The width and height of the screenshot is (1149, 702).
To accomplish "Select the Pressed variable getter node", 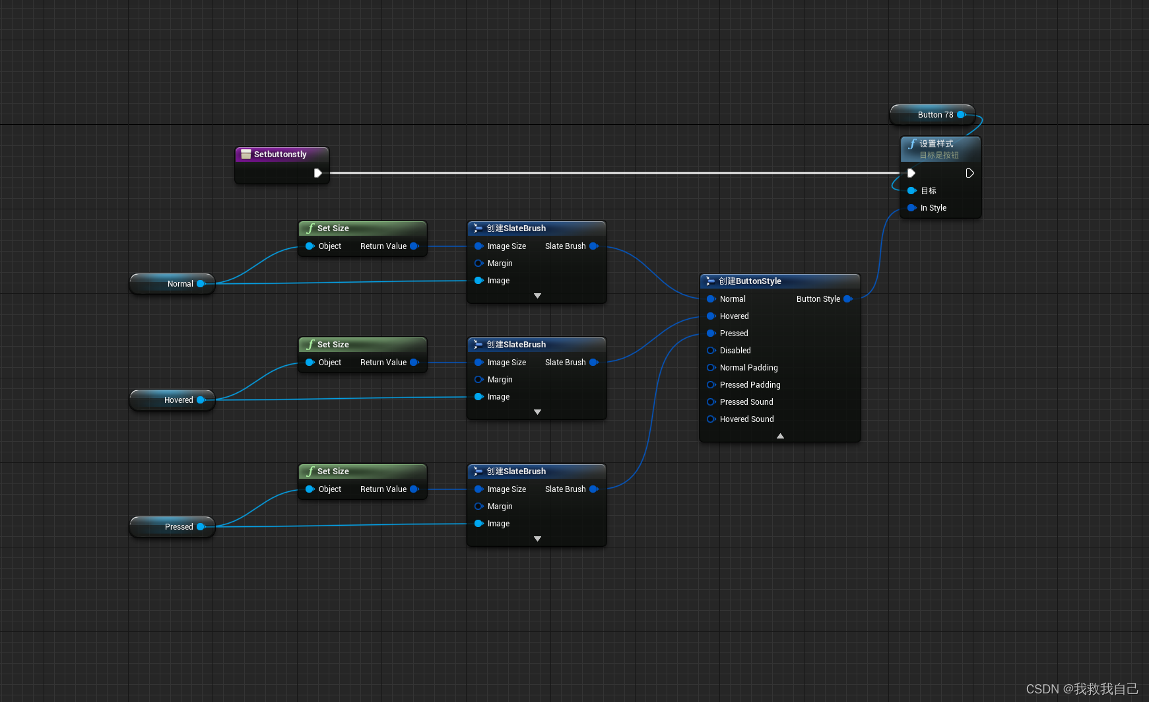I will pos(170,526).
